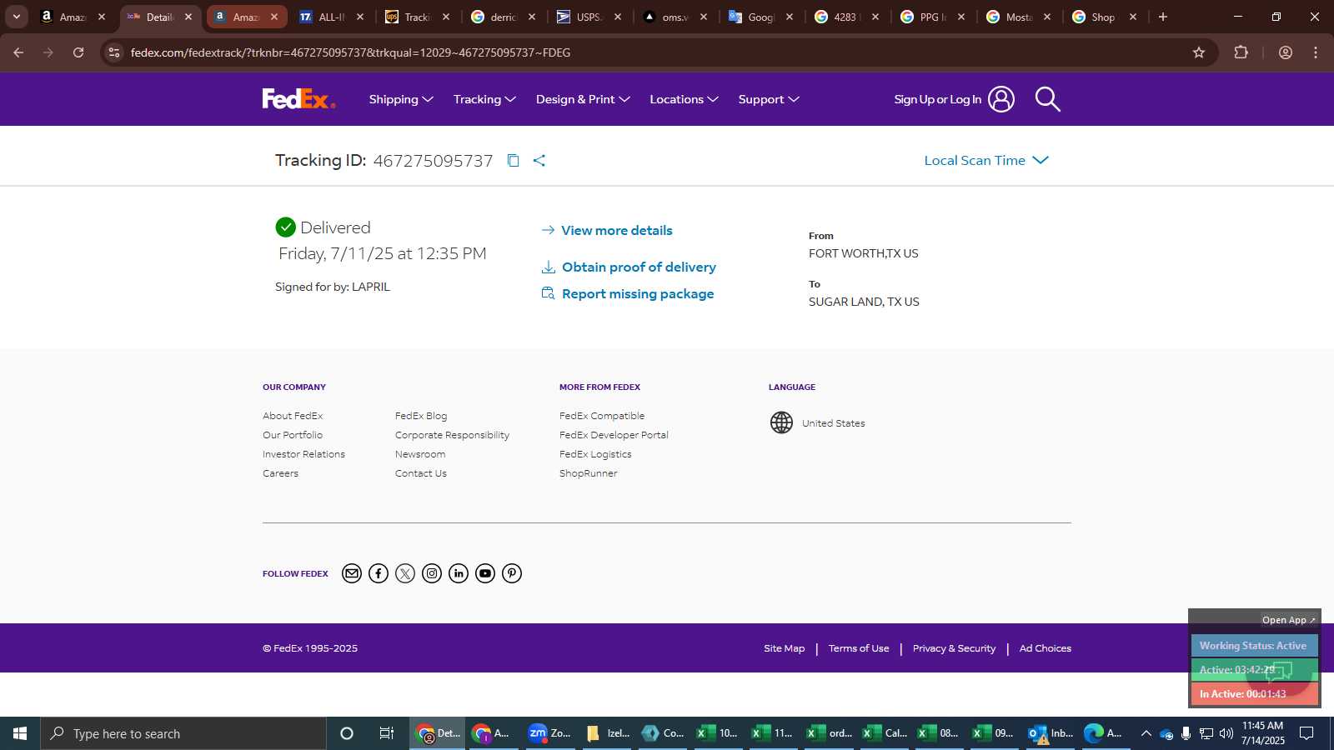
Task: Expand the Locations menu
Action: click(684, 99)
